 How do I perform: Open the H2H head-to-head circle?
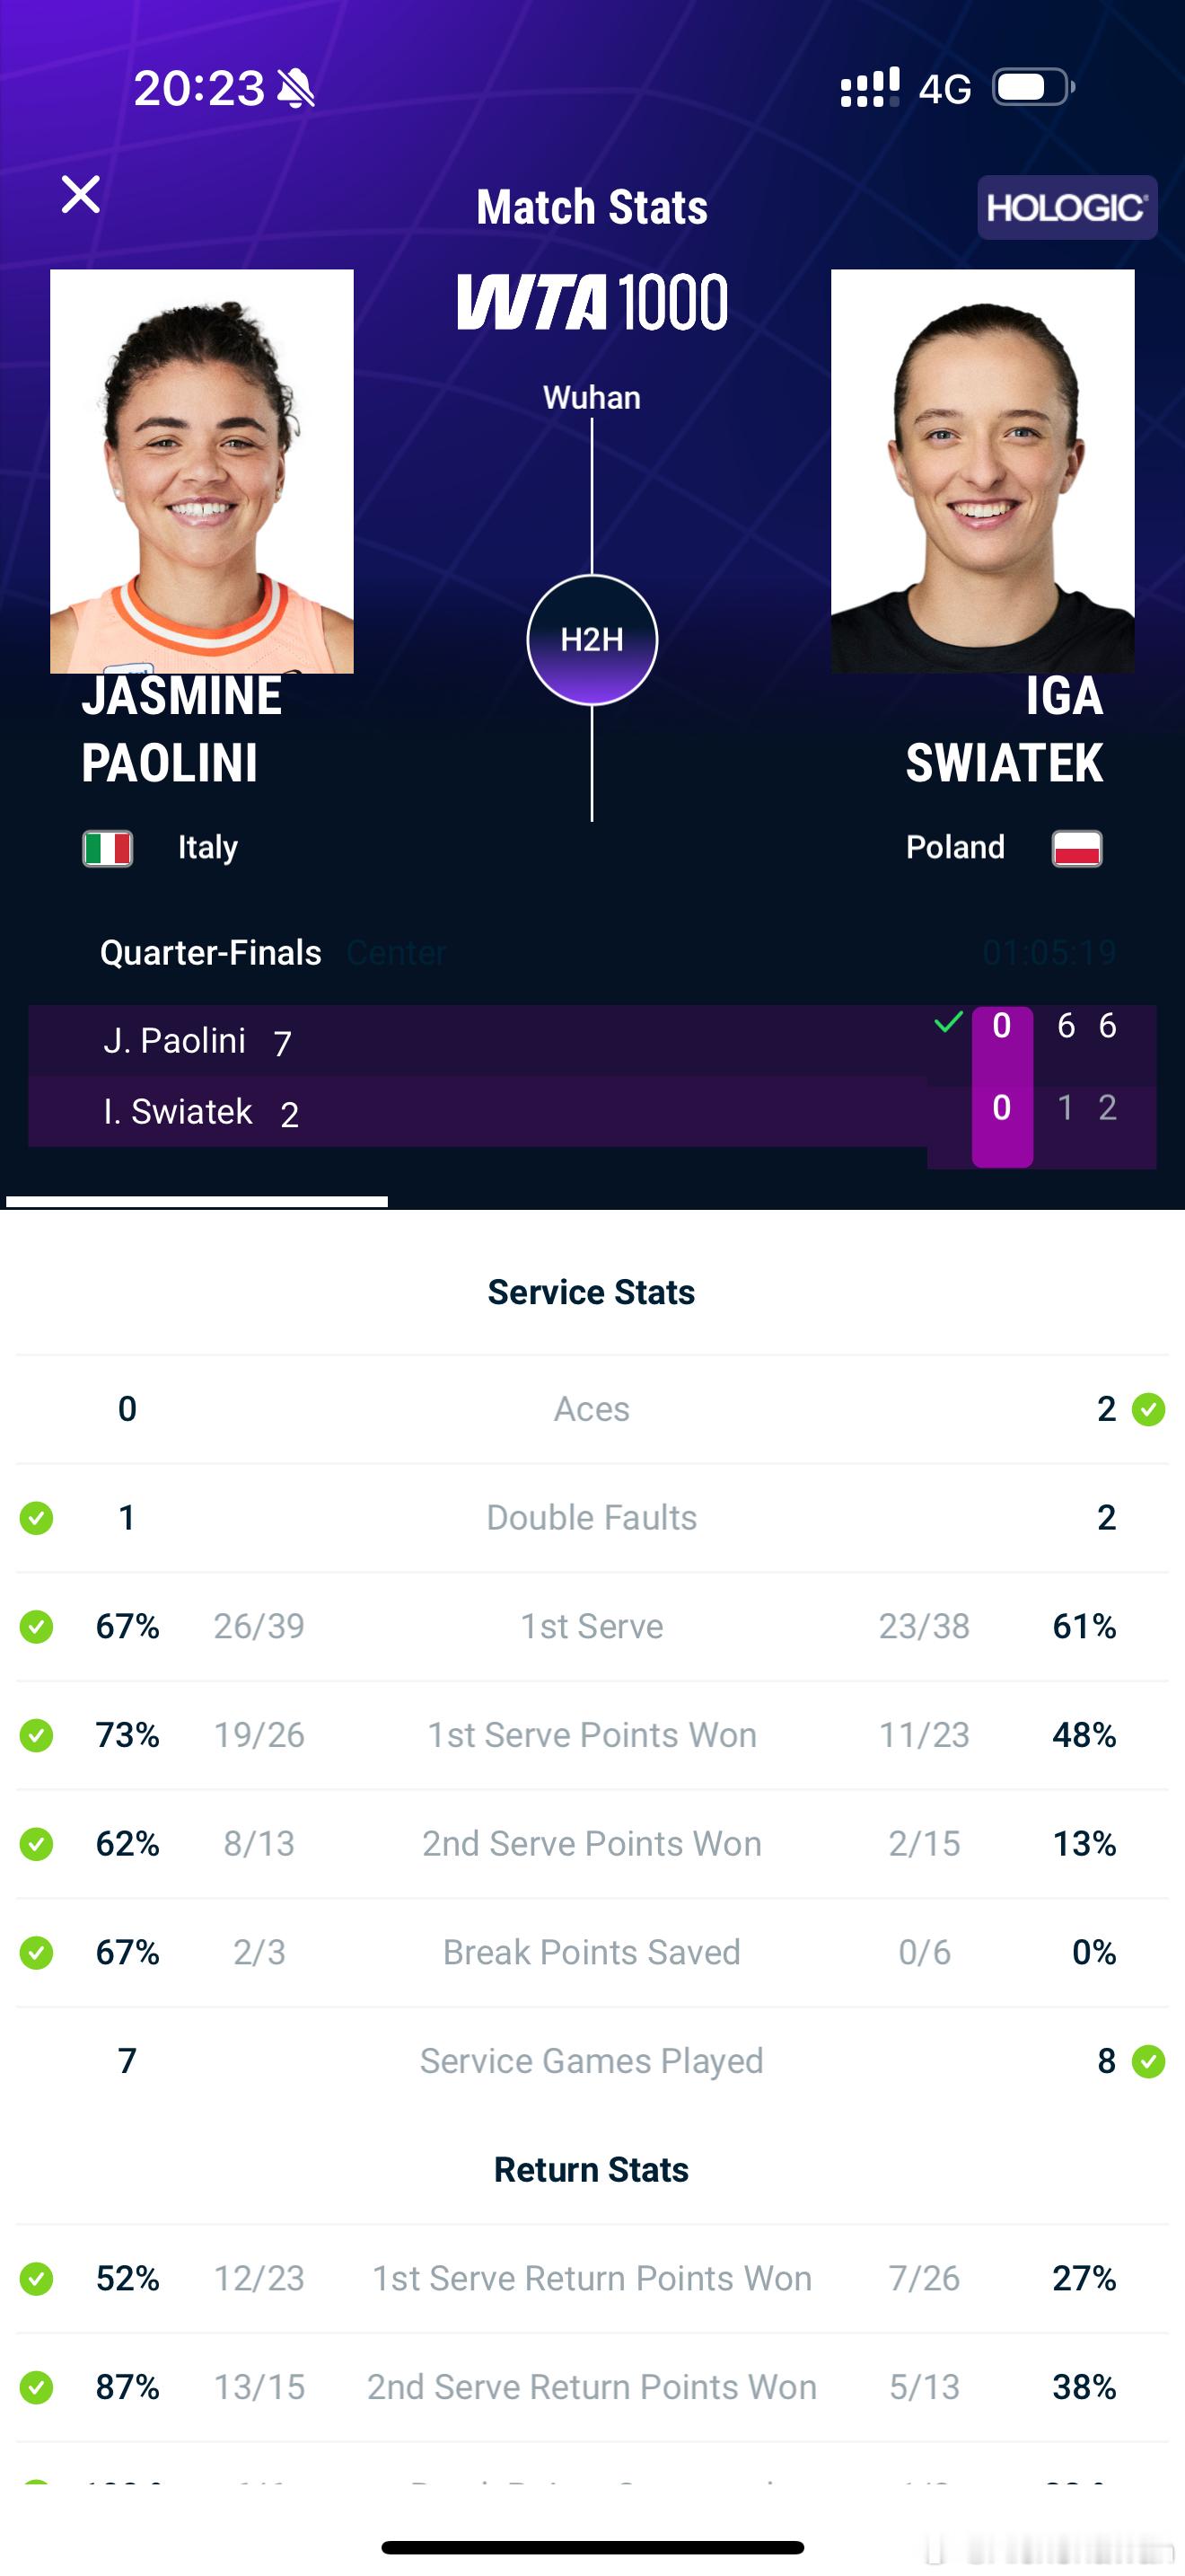[x=592, y=640]
